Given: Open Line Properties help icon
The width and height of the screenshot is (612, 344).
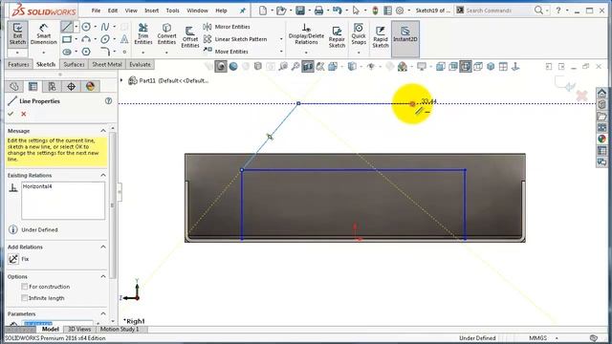Looking at the screenshot, I should (x=108, y=101).
